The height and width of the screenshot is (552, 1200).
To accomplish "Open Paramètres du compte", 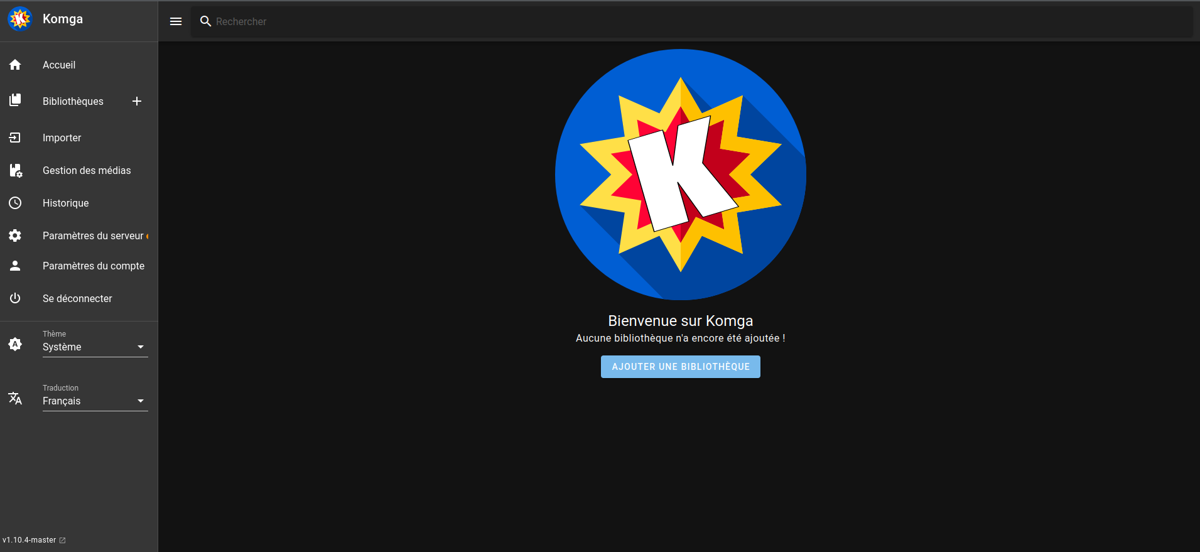I will (x=94, y=266).
